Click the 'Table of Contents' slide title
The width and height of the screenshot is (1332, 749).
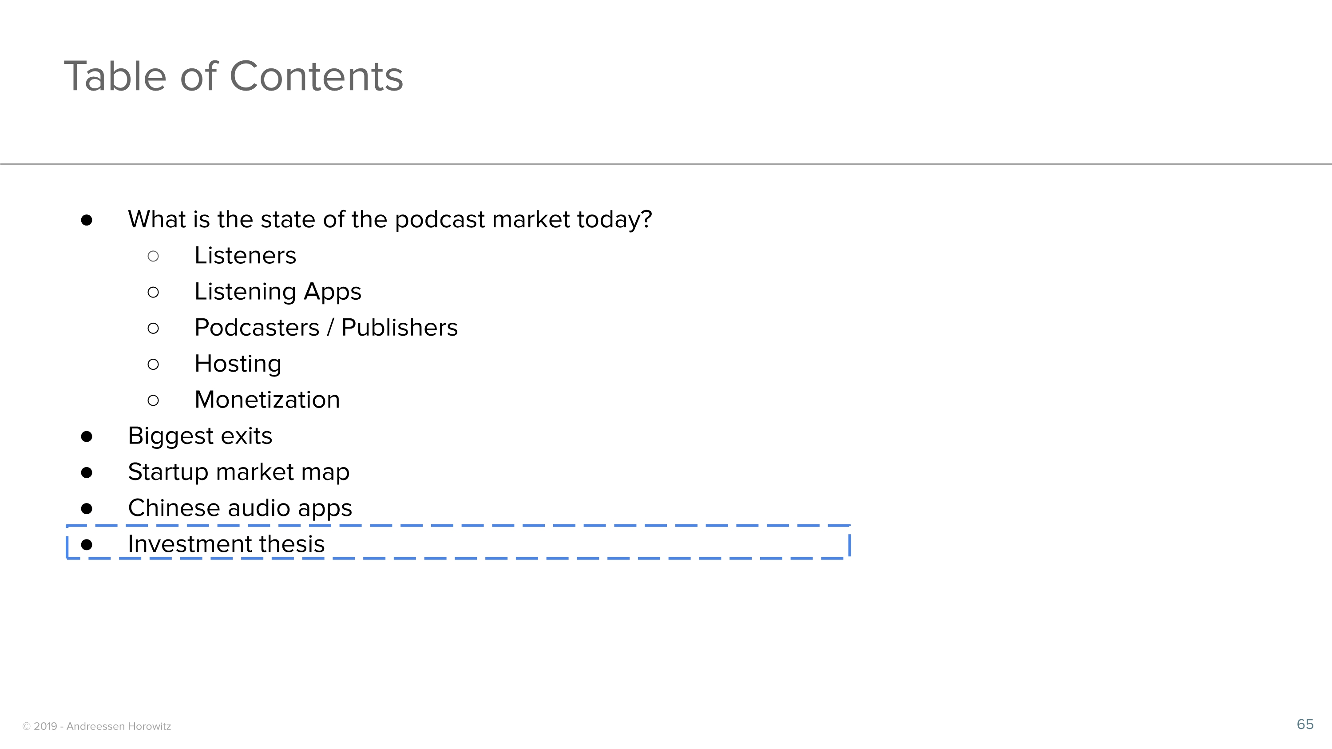click(x=233, y=76)
